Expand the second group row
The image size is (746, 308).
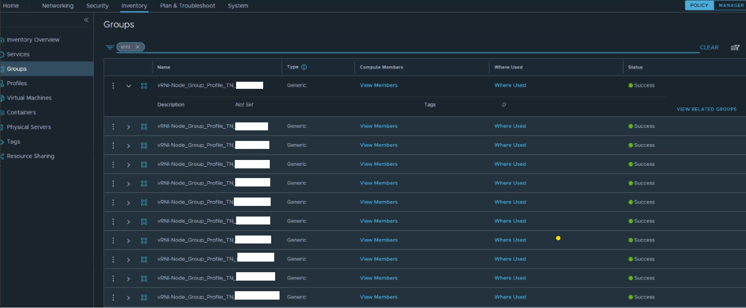[x=128, y=127]
